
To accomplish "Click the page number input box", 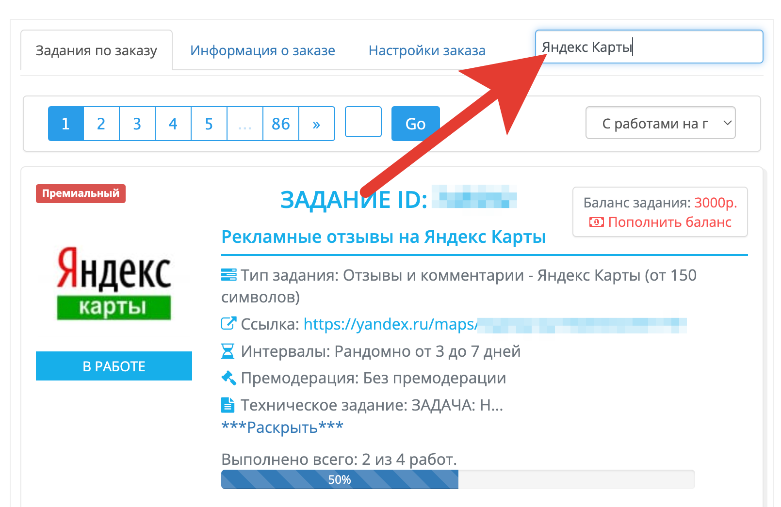I will (363, 122).
